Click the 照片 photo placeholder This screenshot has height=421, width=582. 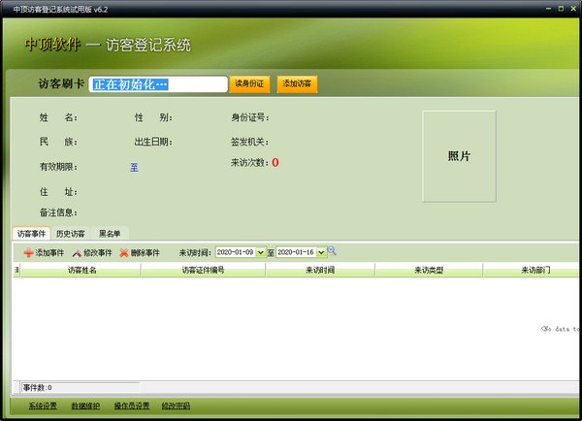coord(459,156)
